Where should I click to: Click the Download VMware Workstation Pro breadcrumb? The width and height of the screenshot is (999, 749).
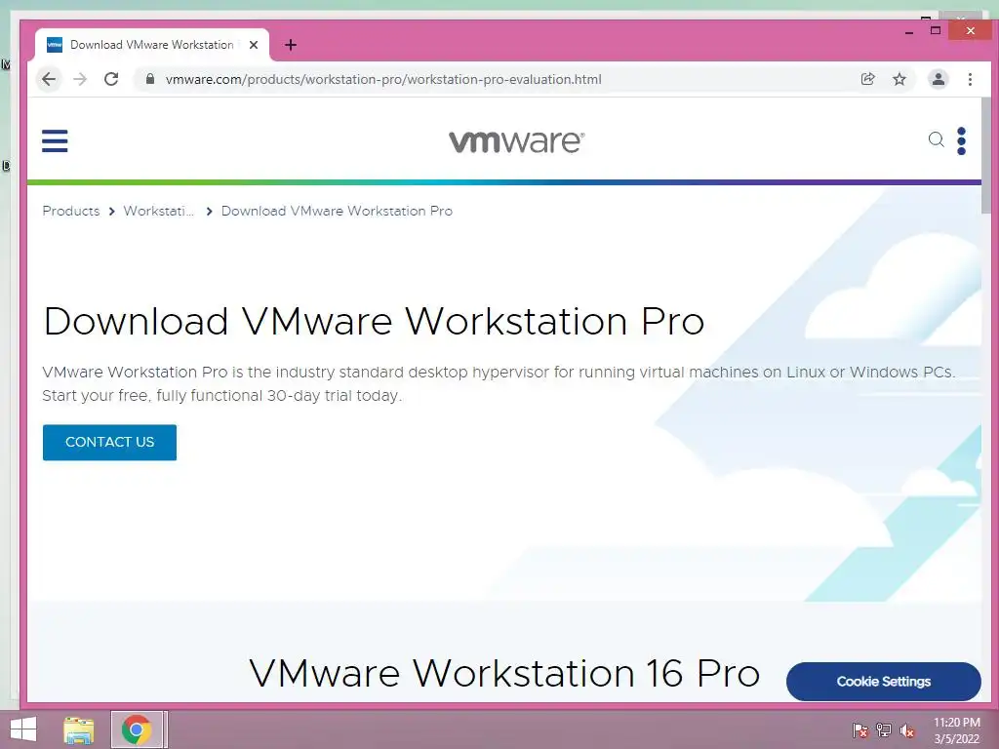(337, 211)
